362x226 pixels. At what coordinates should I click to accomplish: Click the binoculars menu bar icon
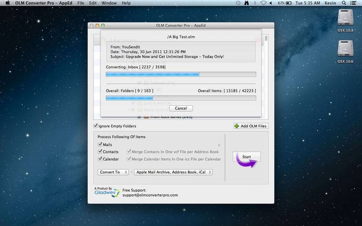(247, 3)
